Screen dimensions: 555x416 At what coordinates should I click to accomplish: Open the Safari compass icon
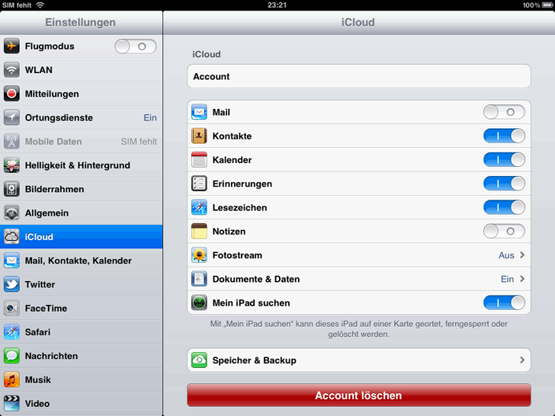(x=11, y=332)
